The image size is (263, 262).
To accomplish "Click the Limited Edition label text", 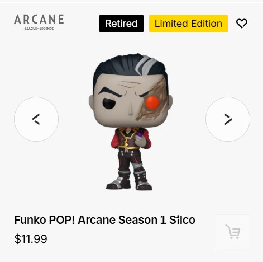I will click(x=188, y=24).
